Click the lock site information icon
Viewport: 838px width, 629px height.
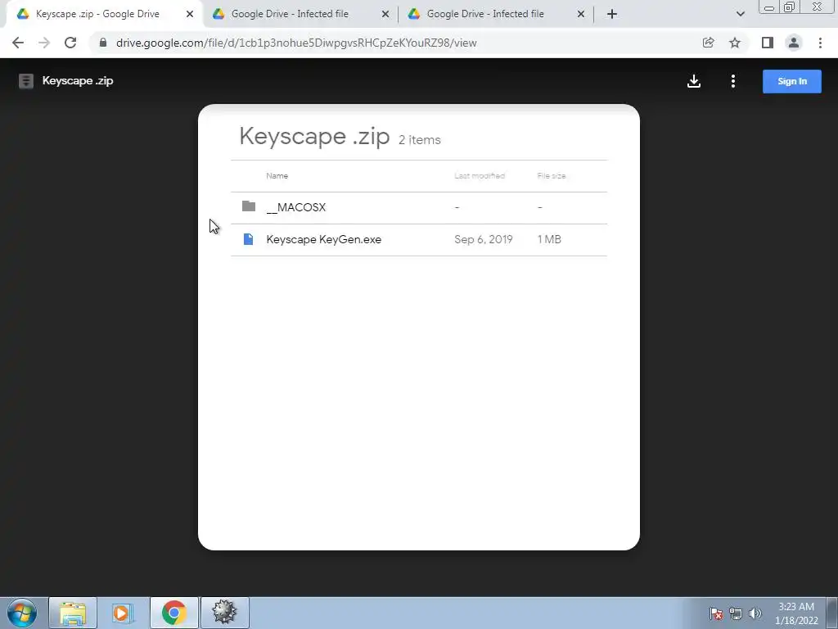point(103,43)
